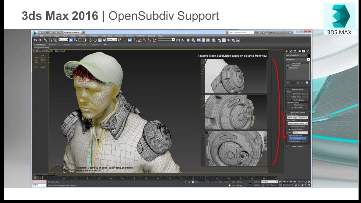Switch to the Object Paint ribbon tab
Image resolution: width=361 pixels, height=203 pixels.
[x=81, y=45]
